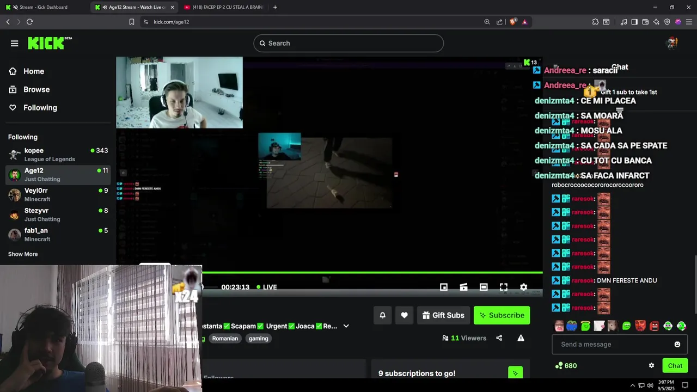This screenshot has width=697, height=392.
Task: Open the Brave Shields lion icon
Action: [513, 22]
